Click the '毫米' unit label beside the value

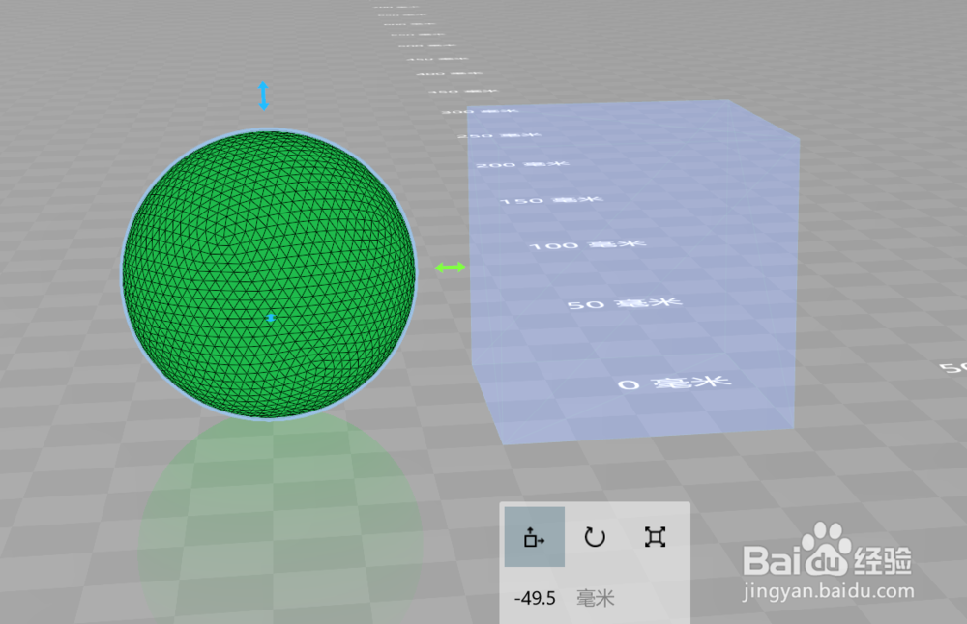[595, 598]
